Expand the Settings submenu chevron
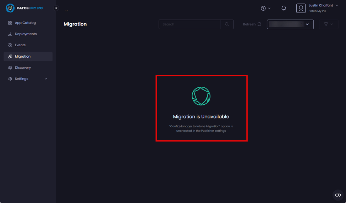346x203 pixels. coord(46,79)
